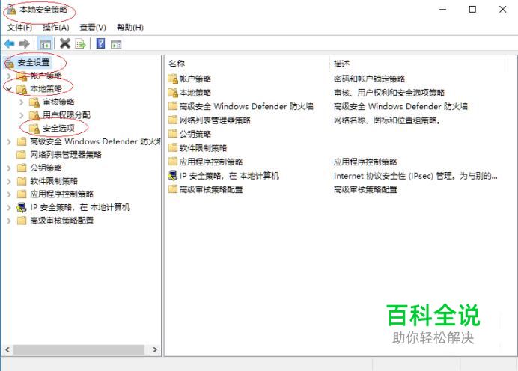Select 审核策略 label in the tree
518x371 pixels.
tap(59, 102)
